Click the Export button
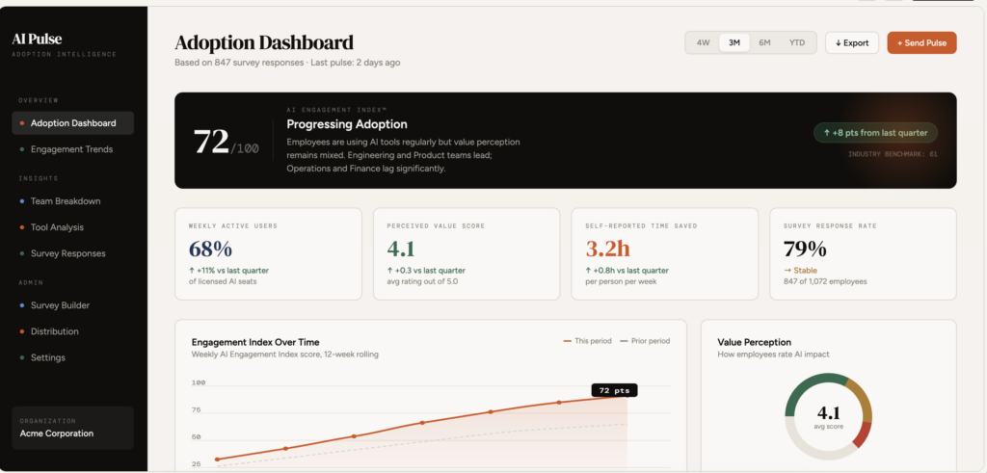 point(851,43)
